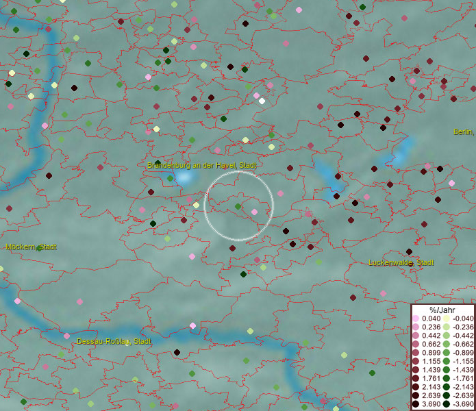Select the 3.690 darkest red swatch
The height and width of the screenshot is (411, 476).
416,404
